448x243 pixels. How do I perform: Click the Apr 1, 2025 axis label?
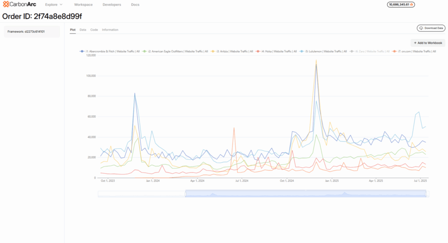tap(376, 181)
